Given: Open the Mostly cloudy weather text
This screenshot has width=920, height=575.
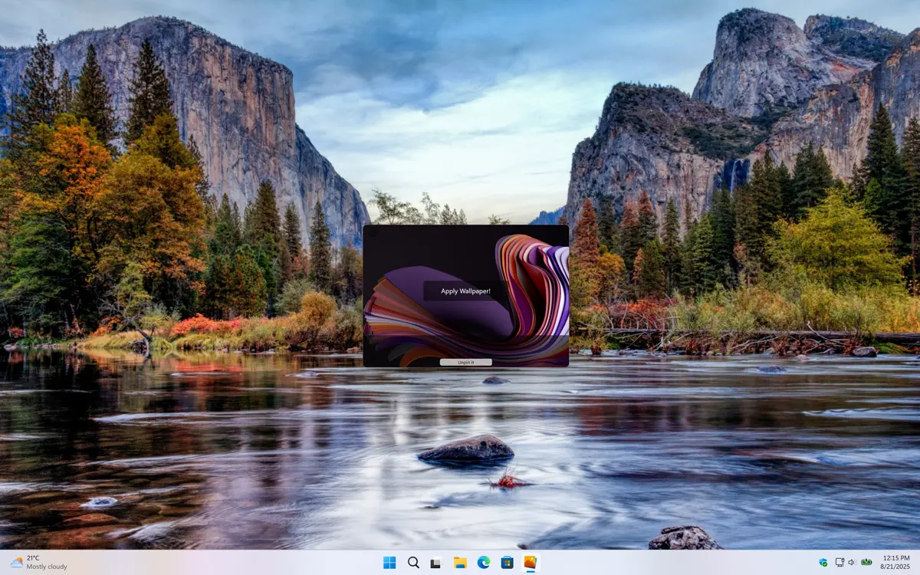Looking at the screenshot, I should point(47,567).
